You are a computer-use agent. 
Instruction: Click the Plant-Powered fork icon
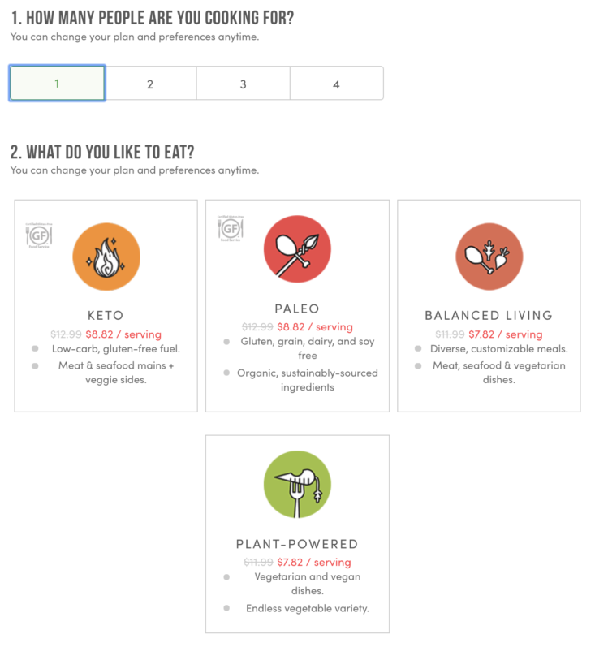(297, 486)
